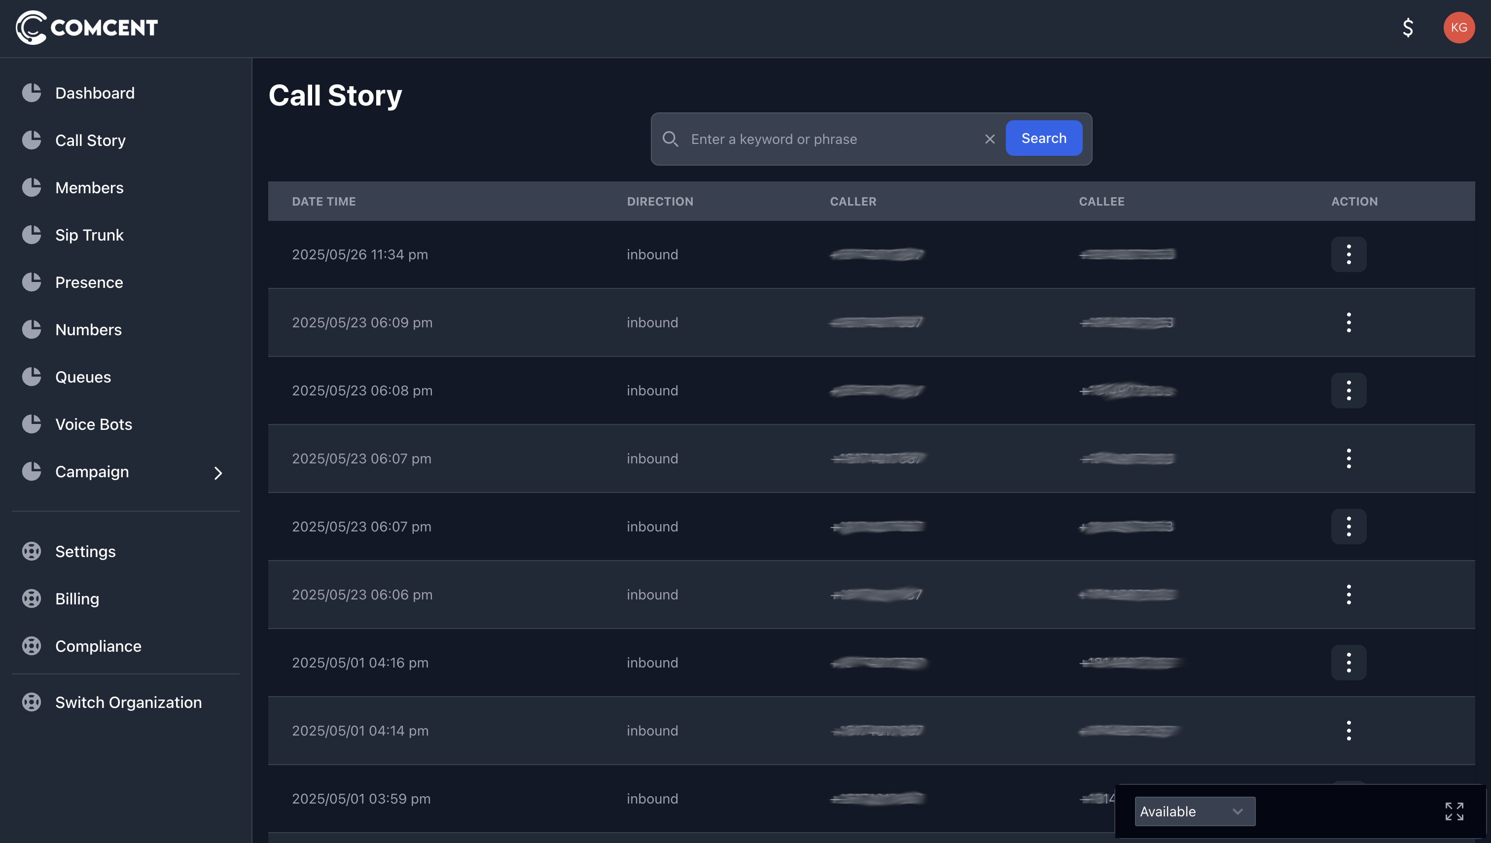Click the blue Search button
Image resolution: width=1491 pixels, height=843 pixels.
pos(1043,139)
